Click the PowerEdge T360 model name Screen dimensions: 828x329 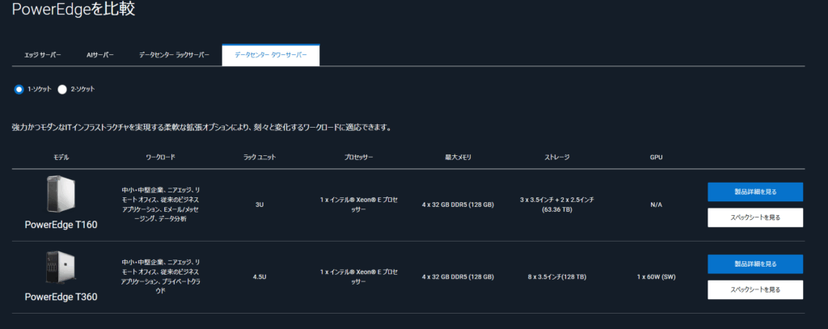61,297
